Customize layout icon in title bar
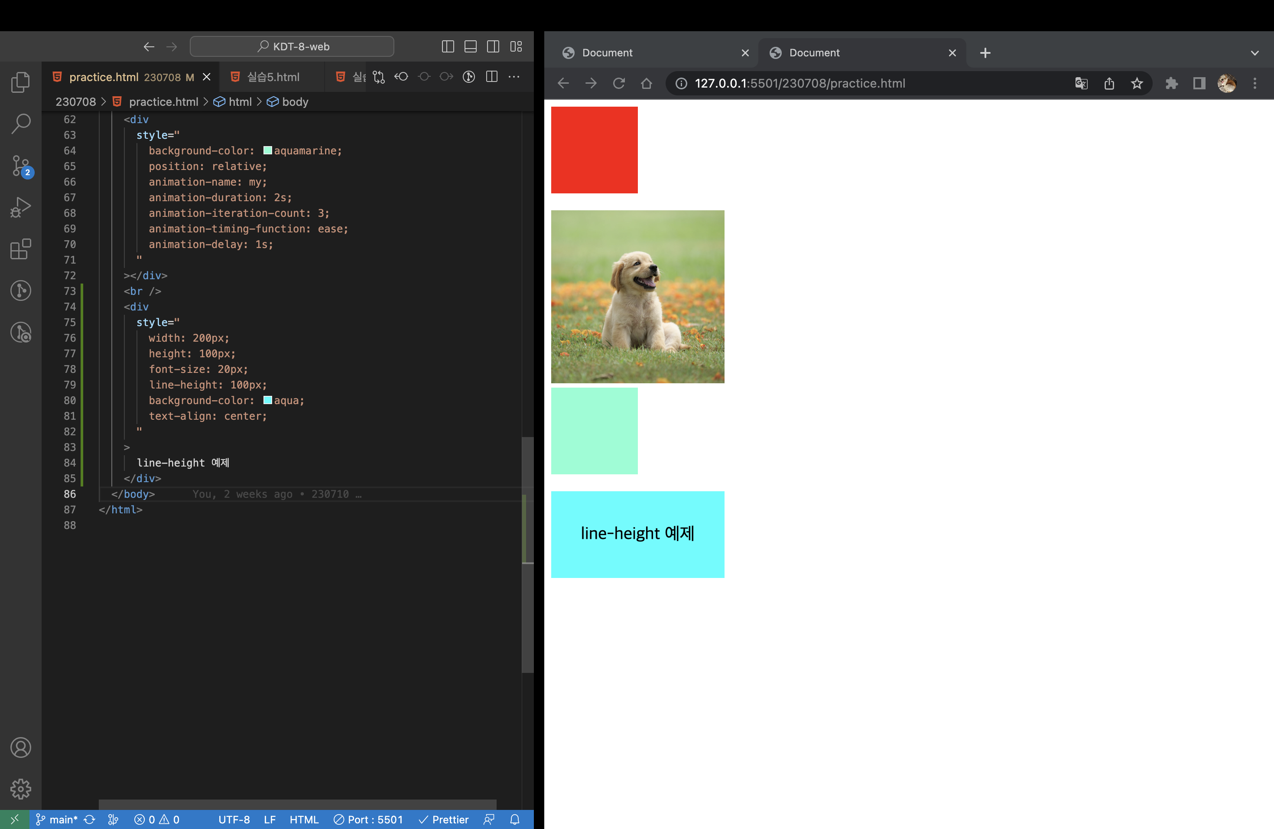1274x829 pixels. 516,46
